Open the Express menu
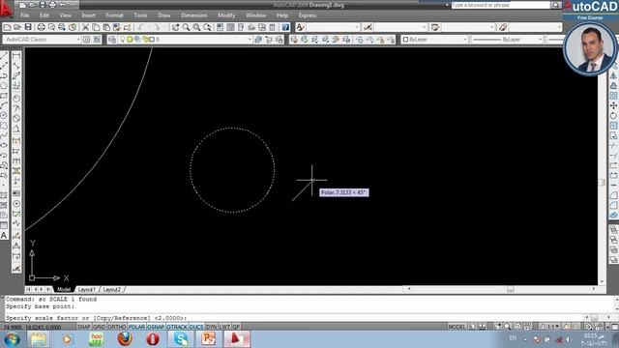619x348 pixels. pos(308,15)
